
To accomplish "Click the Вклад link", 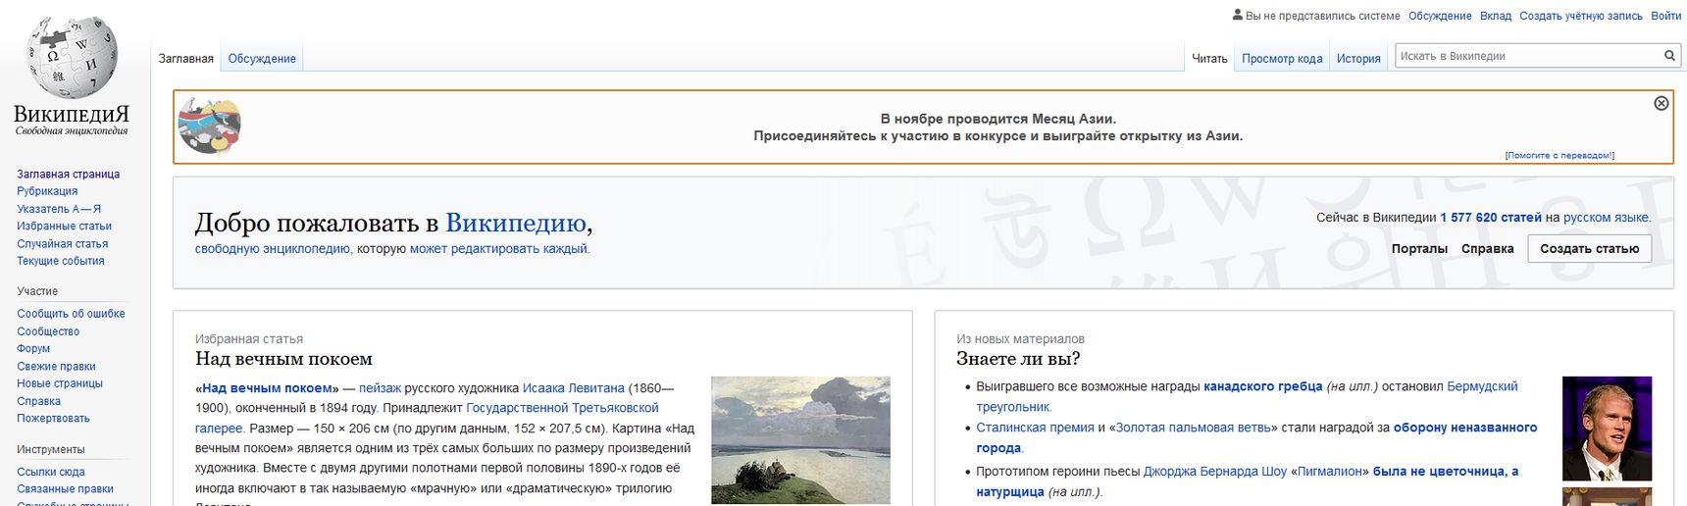I will pyautogui.click(x=1496, y=16).
